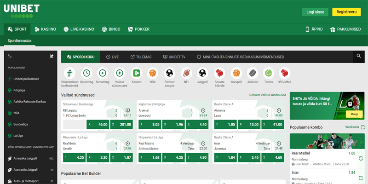This screenshot has height=184, width=368.
Task: Select the Upcoming clock icon
Action: [86, 73]
